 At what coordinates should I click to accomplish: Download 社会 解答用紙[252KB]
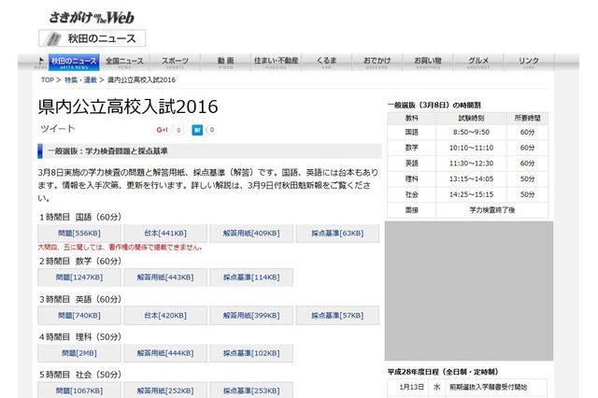point(165,391)
